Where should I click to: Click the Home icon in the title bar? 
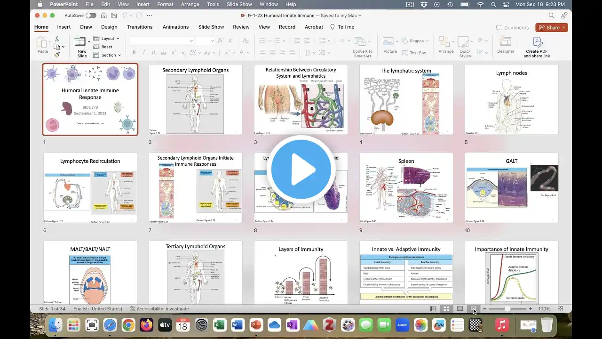[103, 16]
